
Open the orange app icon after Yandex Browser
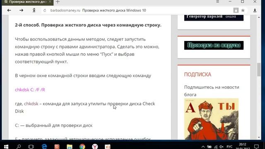point(108,147)
